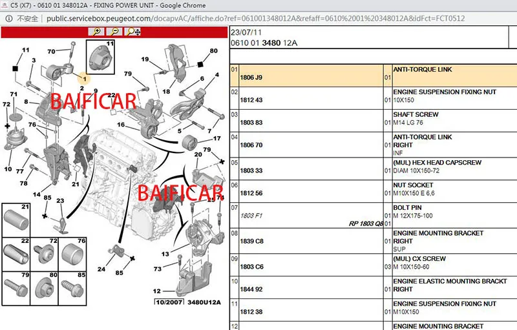Click the detail thumbnail of nut 80
517x330 pixels.
[x=44, y=289]
